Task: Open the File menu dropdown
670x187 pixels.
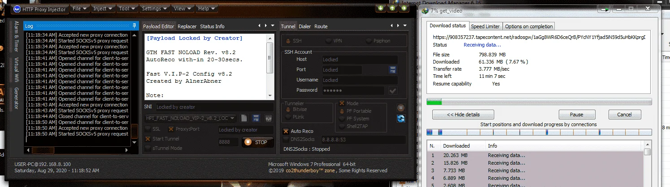Action: pos(79,8)
